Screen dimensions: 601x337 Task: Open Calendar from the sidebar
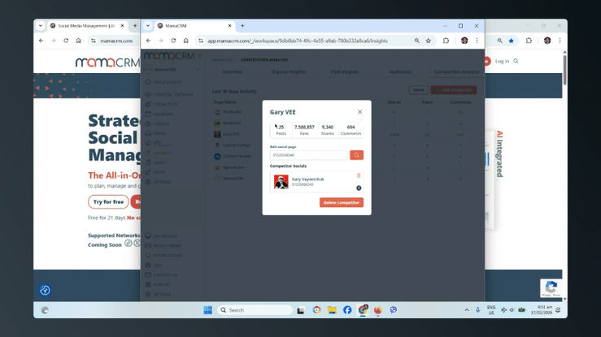163,114
